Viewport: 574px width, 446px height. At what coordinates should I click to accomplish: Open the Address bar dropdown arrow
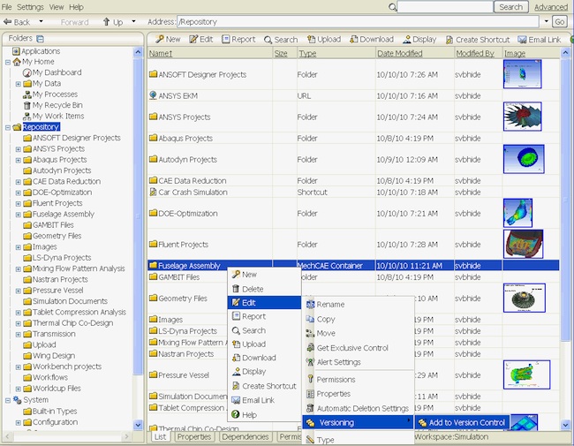(546, 21)
